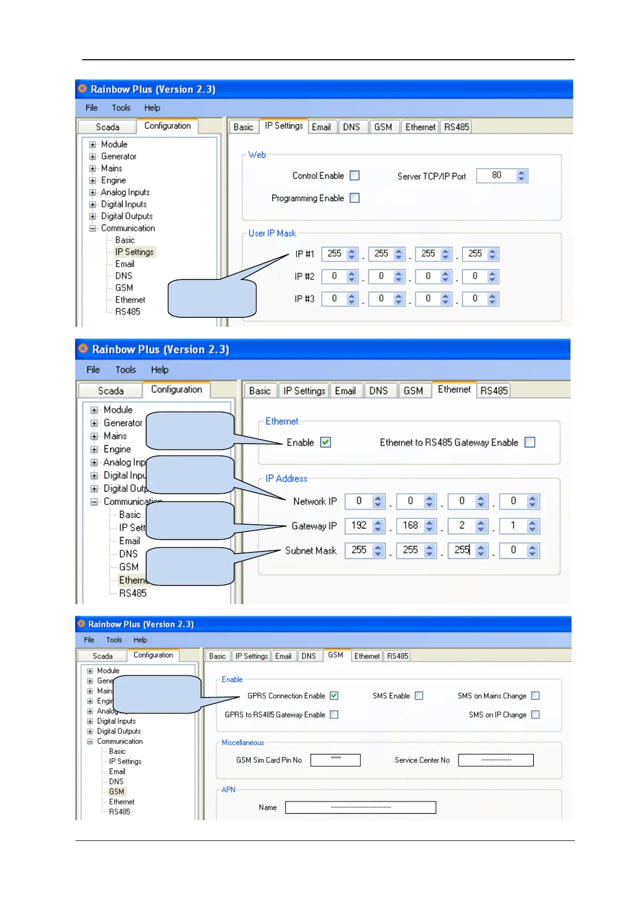This screenshot has height=898, width=635.
Task: Expand Module plus box in IP Settings window tree
Action: [93, 145]
